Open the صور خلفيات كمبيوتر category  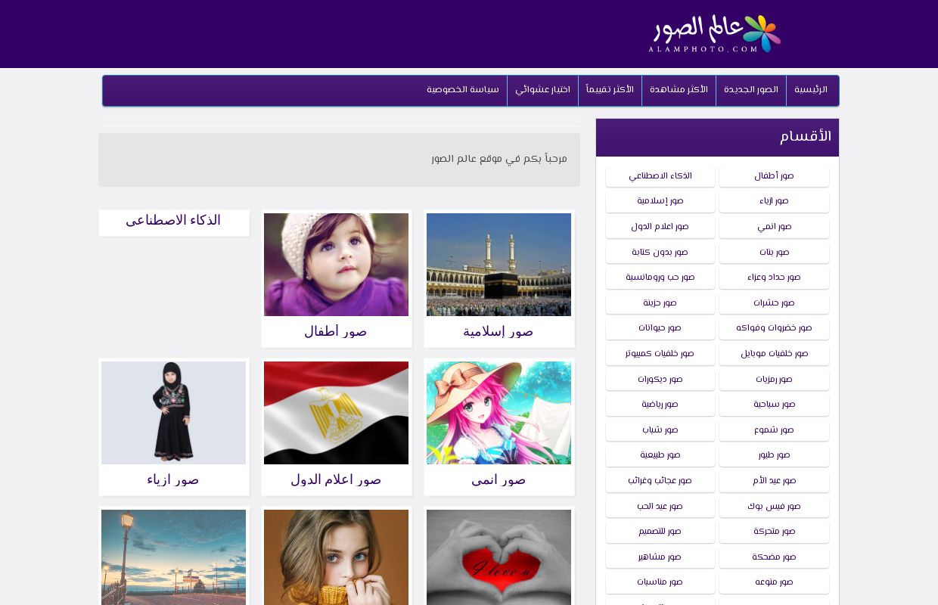(x=660, y=354)
